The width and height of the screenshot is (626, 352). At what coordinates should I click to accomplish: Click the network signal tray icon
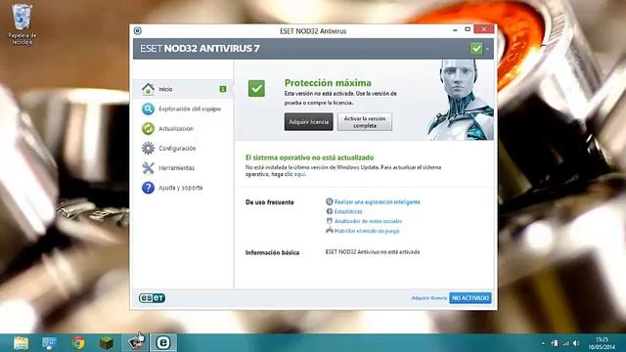click(x=565, y=343)
